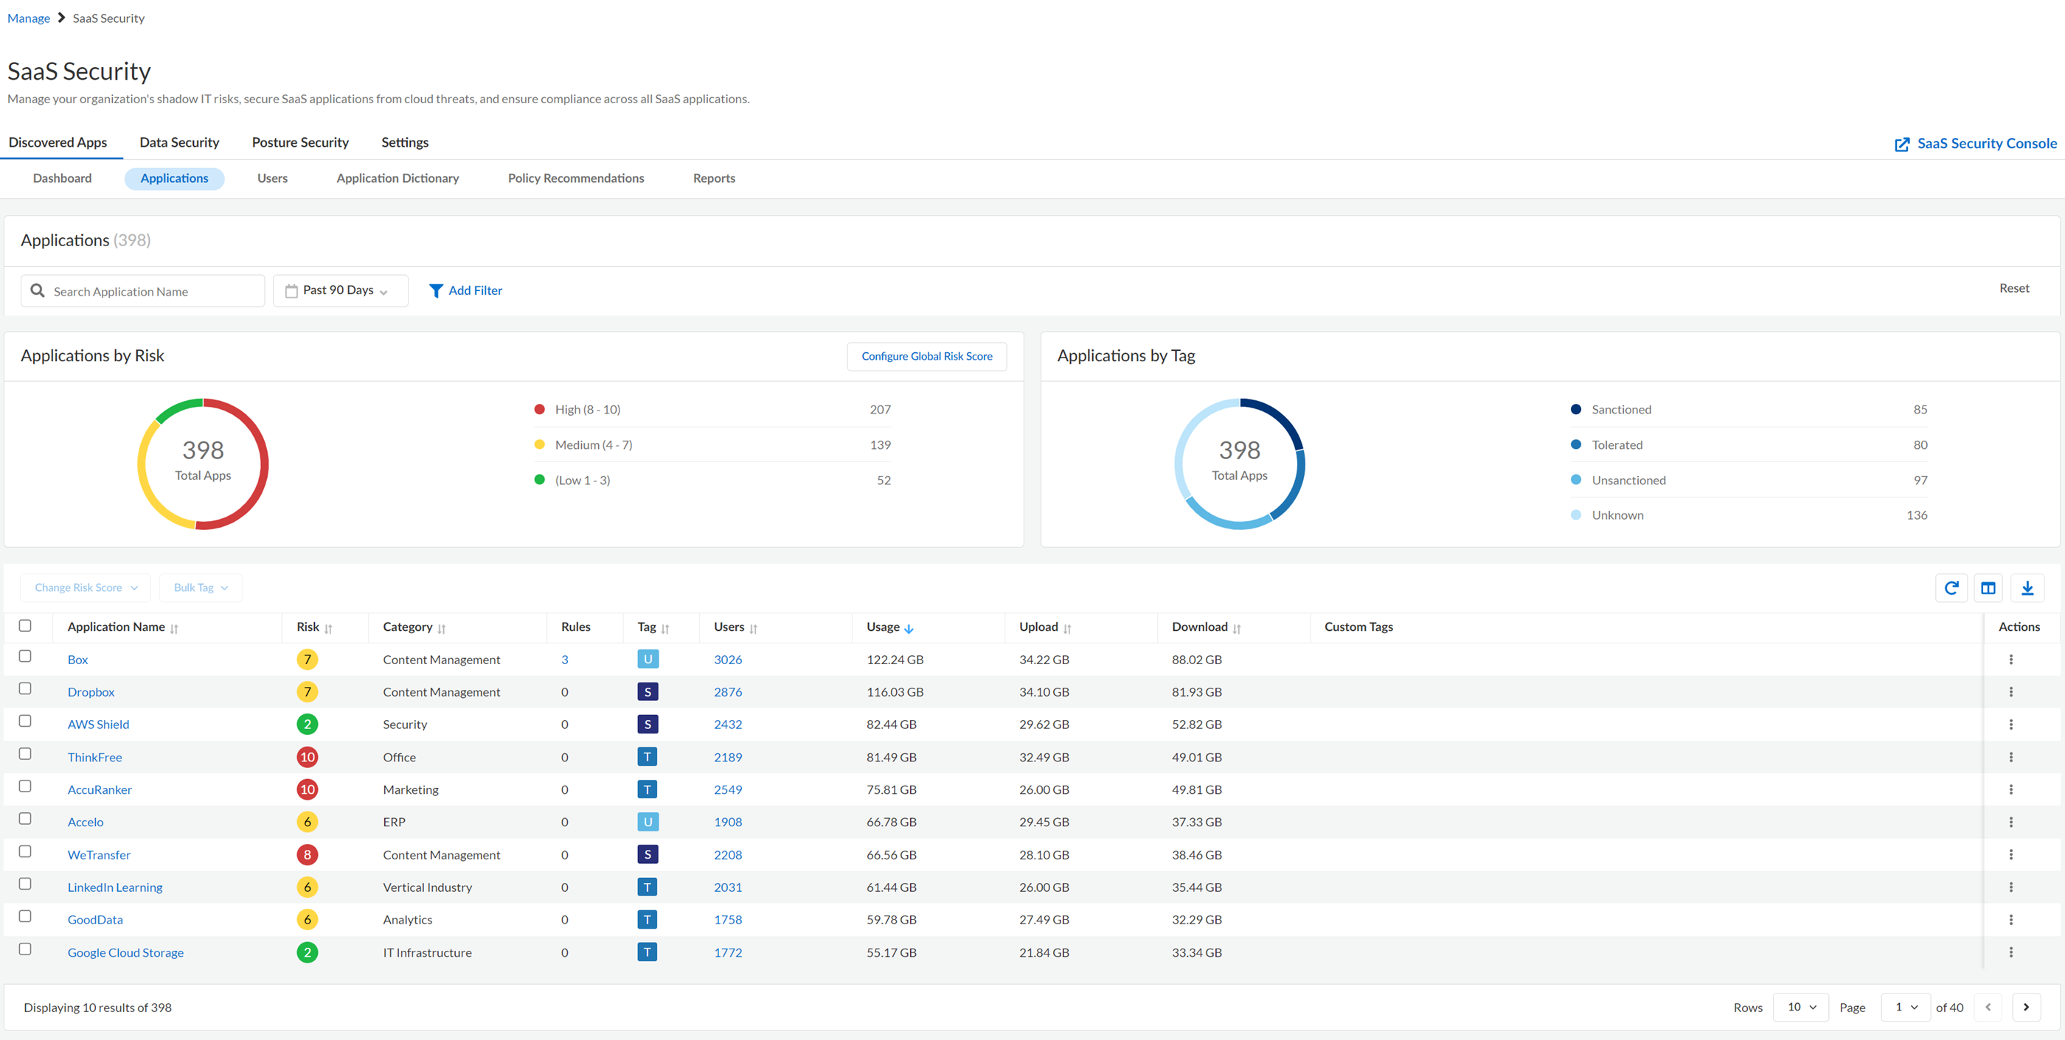This screenshot has width=2065, height=1040.
Task: Click the SaaS Security Console external link icon
Action: (x=1901, y=144)
